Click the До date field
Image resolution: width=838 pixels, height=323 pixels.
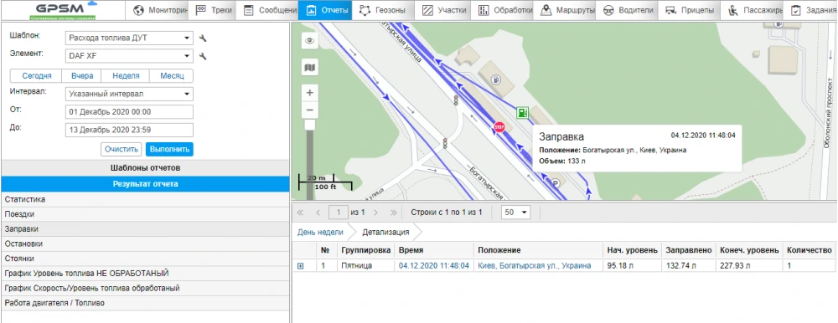tap(129, 131)
